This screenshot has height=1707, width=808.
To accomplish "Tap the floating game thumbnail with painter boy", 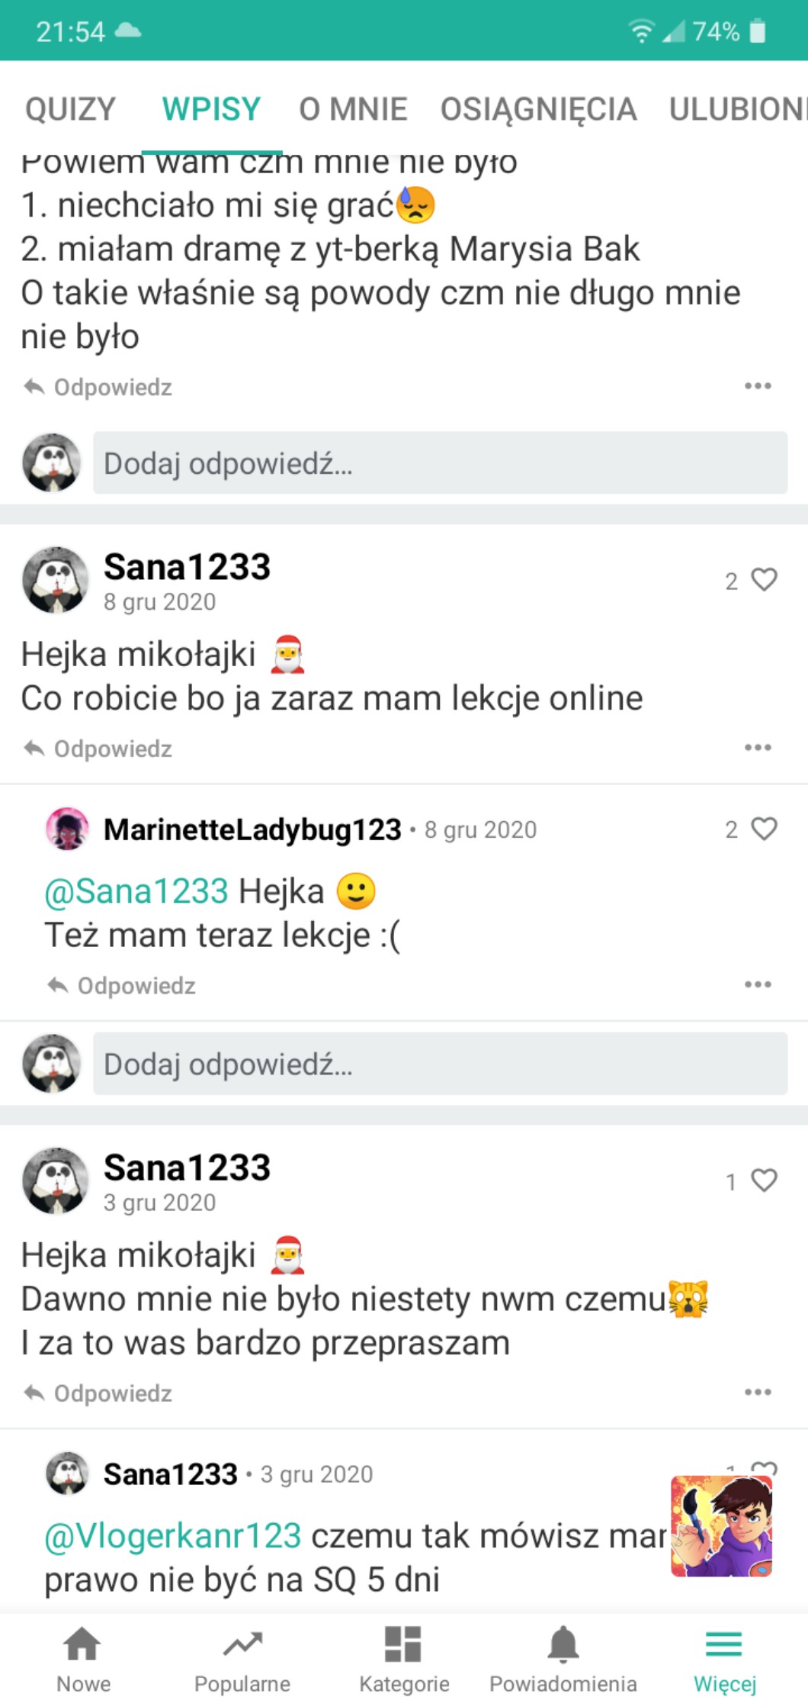I will 721,1527.
